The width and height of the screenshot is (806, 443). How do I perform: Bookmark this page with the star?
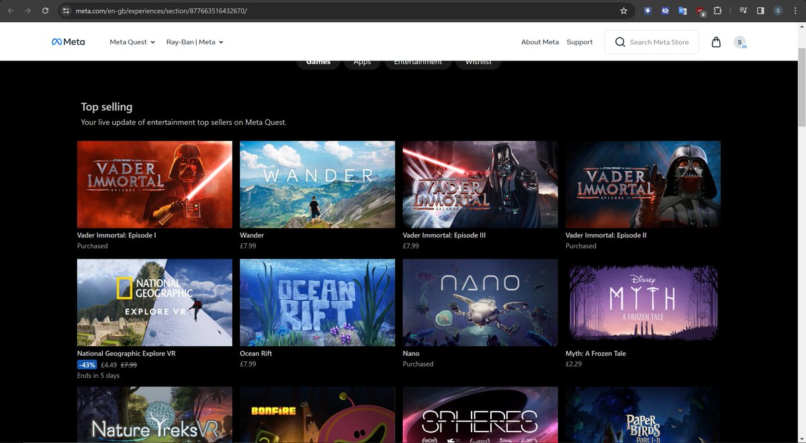pyautogui.click(x=623, y=10)
